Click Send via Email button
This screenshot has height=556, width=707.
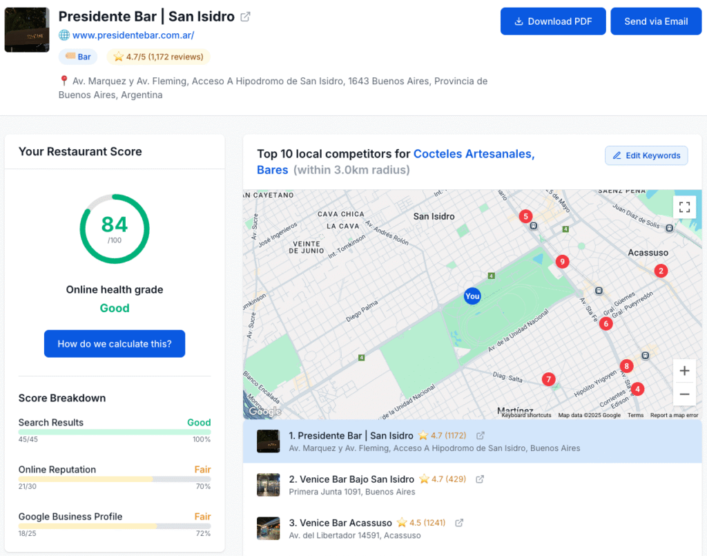pos(655,21)
